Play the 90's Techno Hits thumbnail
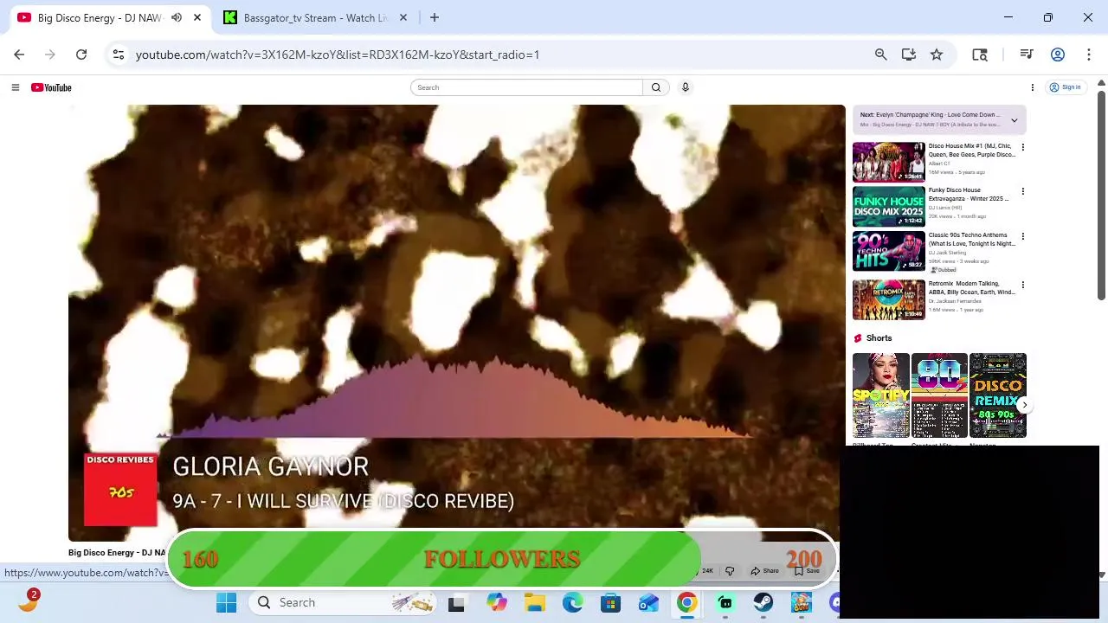 888,251
